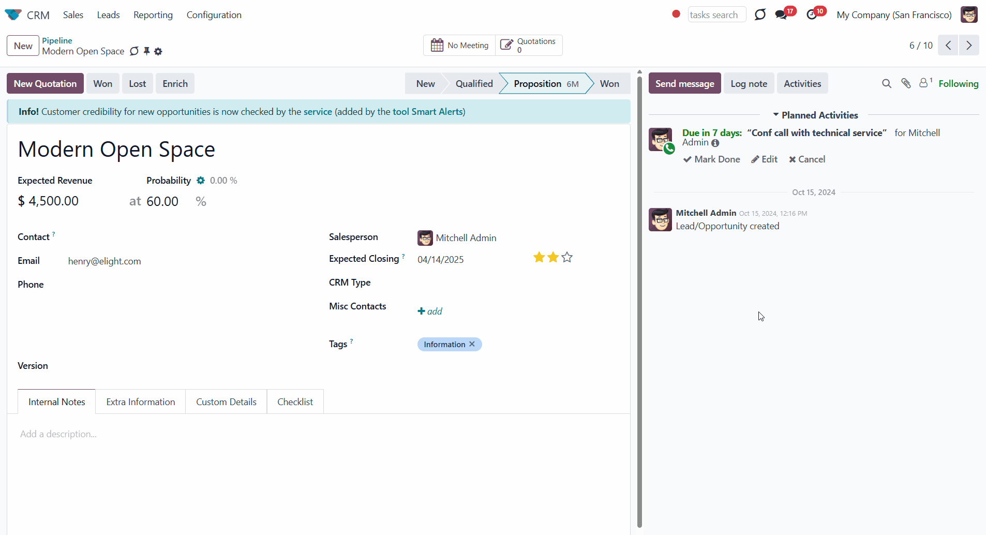Remove the Information tag
This screenshot has height=535, width=986.
click(x=472, y=344)
